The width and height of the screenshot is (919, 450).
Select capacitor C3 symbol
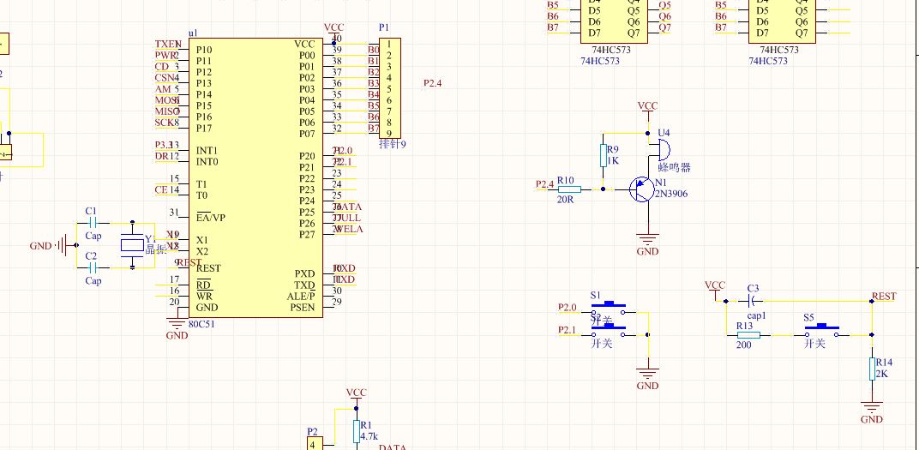751,301
